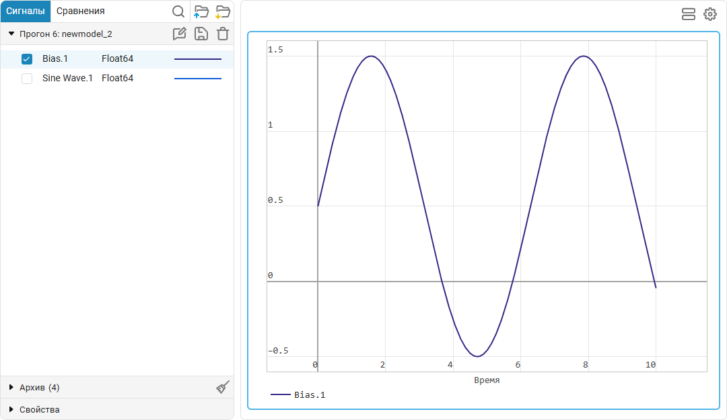This screenshot has width=727, height=420.
Task: Click the 1.5 y-axis tick label
Action: click(275, 50)
